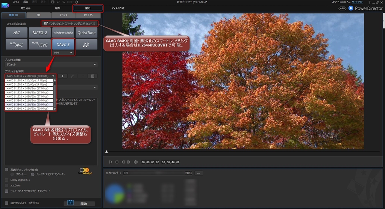Click the profile list scroll up arrow
Image resolution: width=385 pixels, height=209 pixels.
click(55, 80)
